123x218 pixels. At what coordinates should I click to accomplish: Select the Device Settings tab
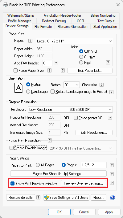point(17,26)
